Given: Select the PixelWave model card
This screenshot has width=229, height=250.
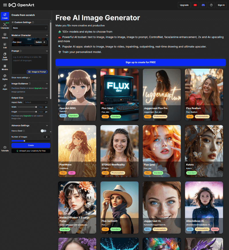Looking at the screenshot, I should (77, 151).
